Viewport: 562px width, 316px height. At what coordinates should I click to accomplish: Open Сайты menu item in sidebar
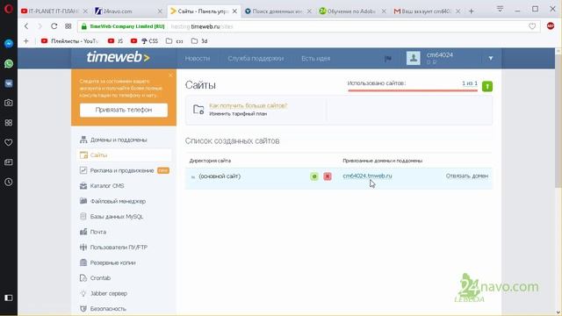point(124,155)
